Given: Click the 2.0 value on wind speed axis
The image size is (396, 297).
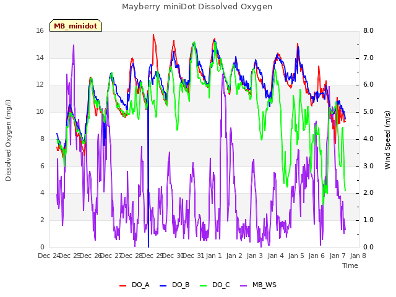Looking at the screenshot, I should coord(368,192).
